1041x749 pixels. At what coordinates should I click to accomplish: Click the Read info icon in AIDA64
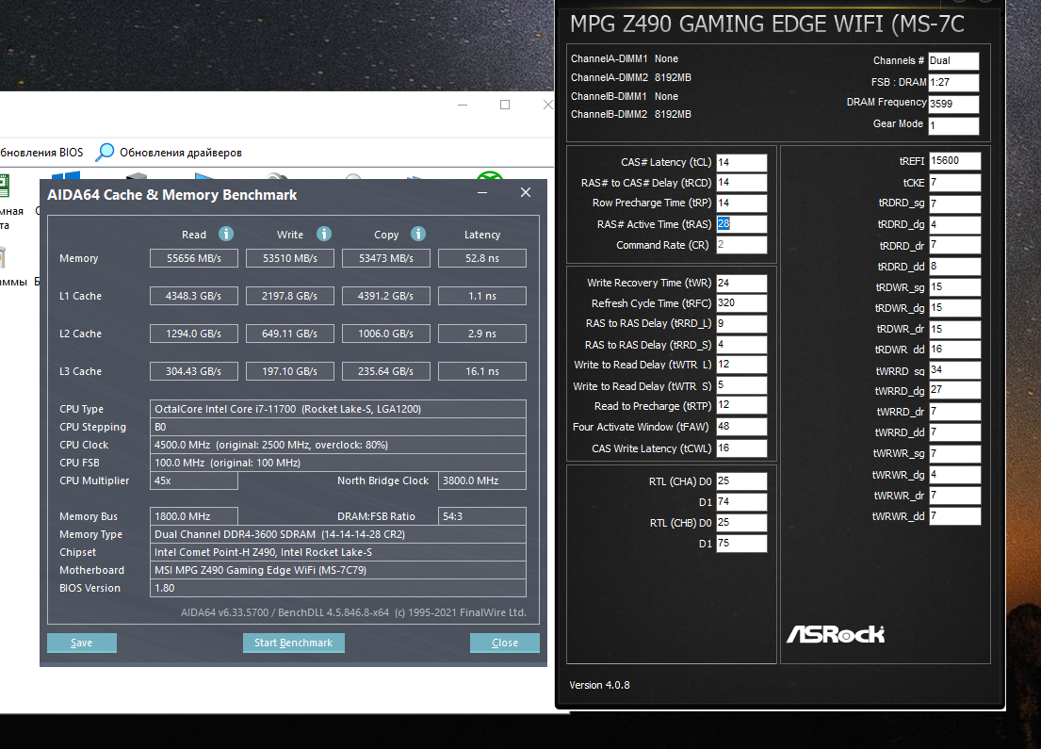pyautogui.click(x=226, y=234)
